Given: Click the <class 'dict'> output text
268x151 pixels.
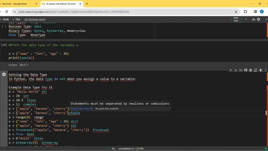Looking at the screenshot, I should click(x=18, y=65).
